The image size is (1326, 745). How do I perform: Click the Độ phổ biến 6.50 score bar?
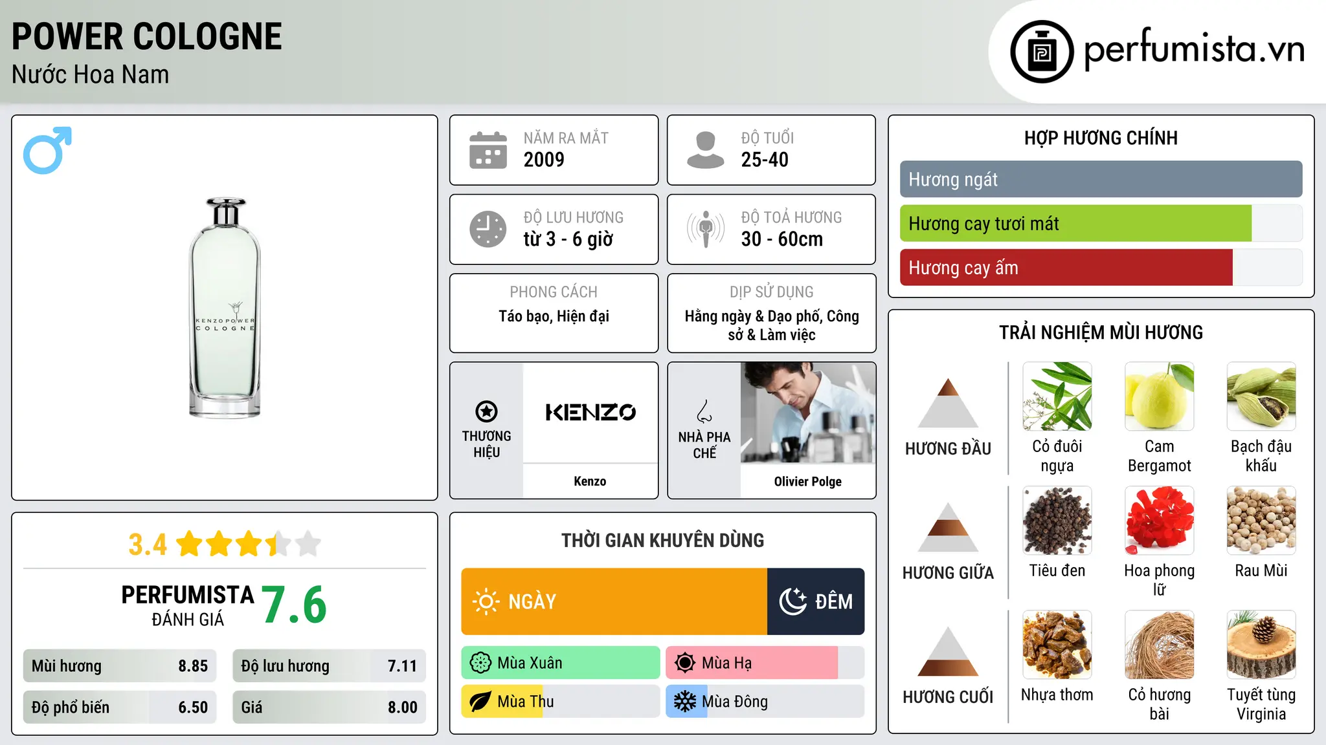coord(120,707)
